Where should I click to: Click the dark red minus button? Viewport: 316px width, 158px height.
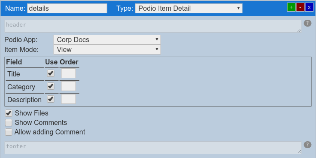point(300,7)
